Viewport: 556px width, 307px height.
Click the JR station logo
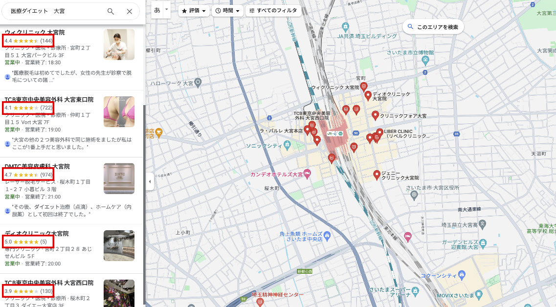coord(335,133)
